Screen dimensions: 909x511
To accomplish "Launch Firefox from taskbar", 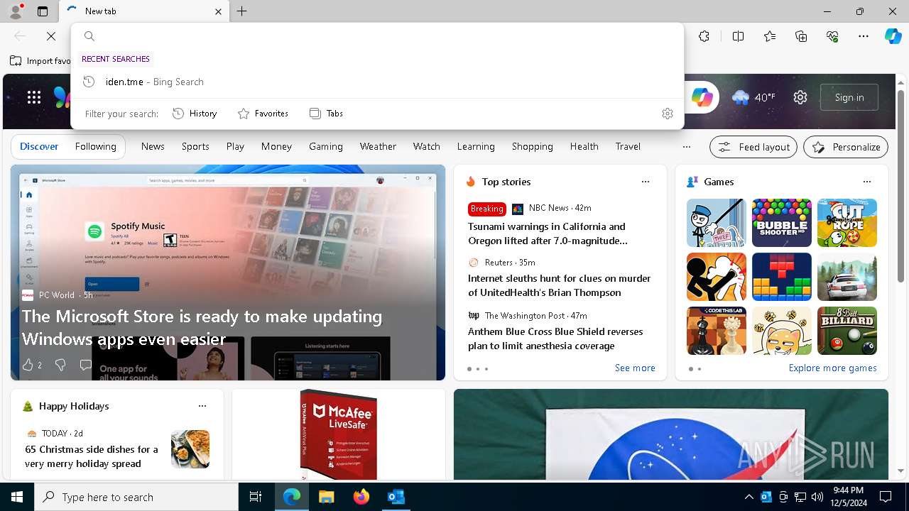I will [x=361, y=497].
